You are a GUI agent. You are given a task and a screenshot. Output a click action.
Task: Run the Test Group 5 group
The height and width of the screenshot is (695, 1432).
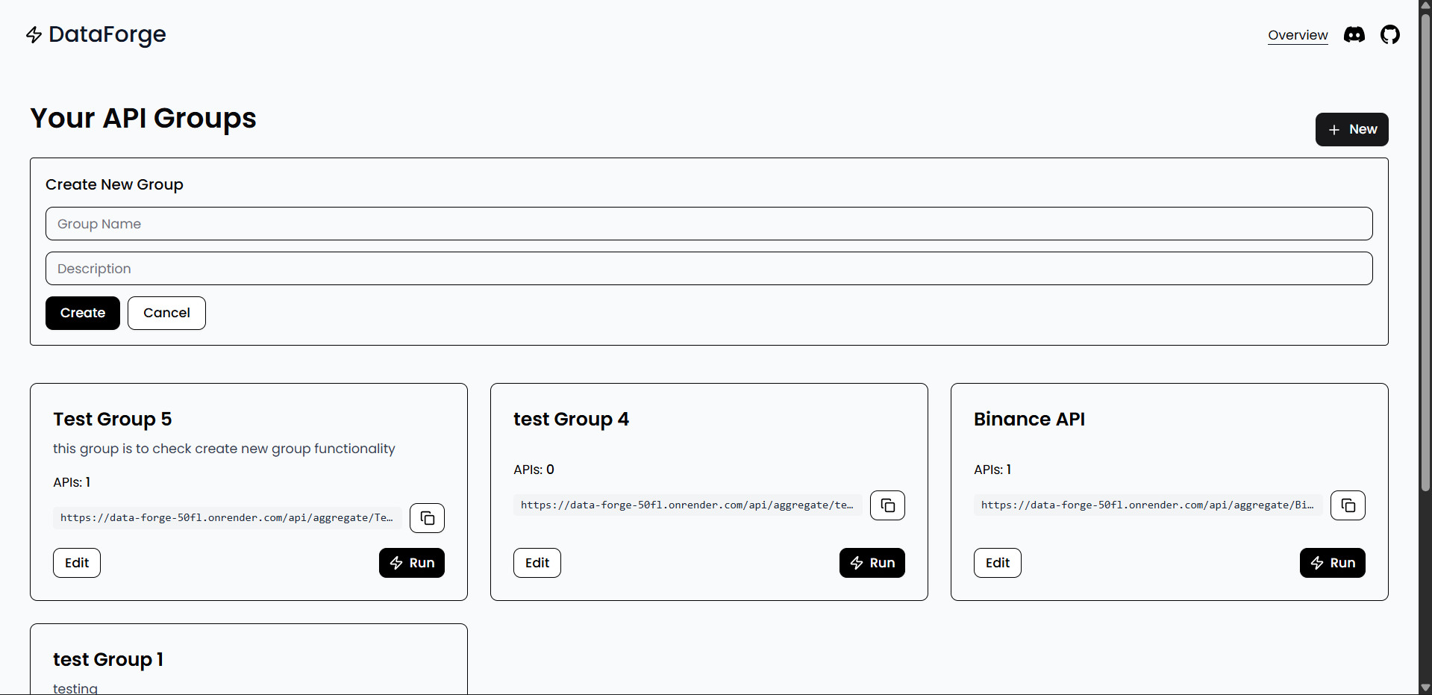411,563
